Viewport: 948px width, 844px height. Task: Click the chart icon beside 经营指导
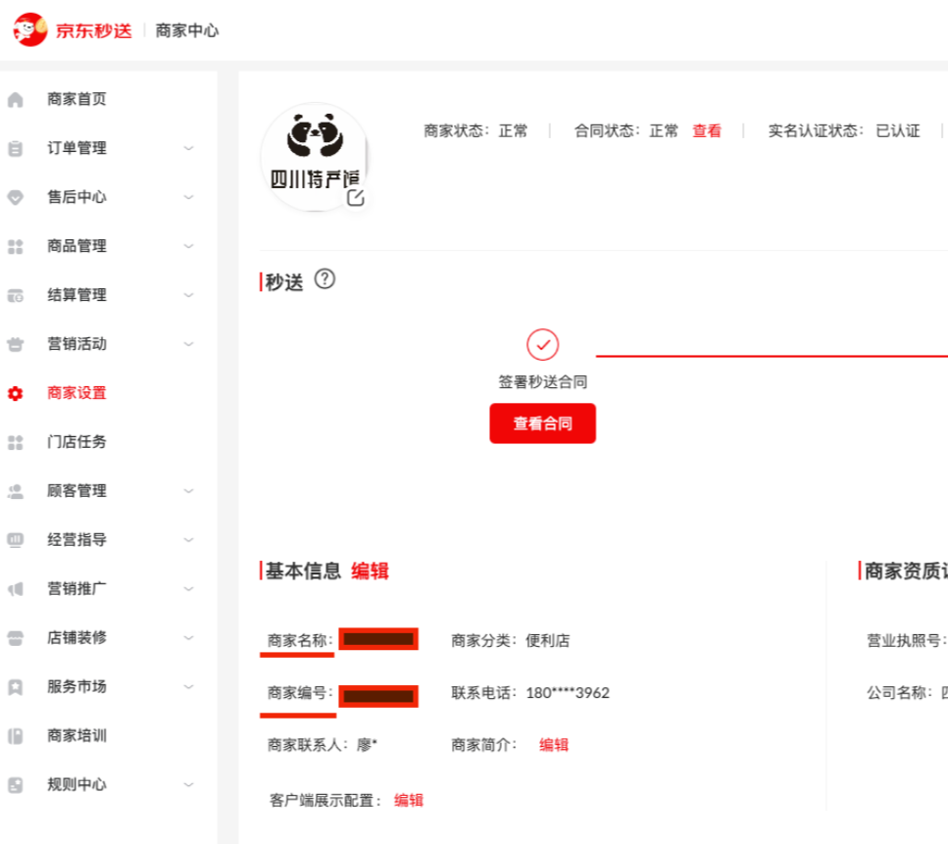tap(15, 540)
